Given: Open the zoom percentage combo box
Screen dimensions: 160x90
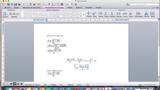Looking at the screenshot, I should [x=69, y=4].
